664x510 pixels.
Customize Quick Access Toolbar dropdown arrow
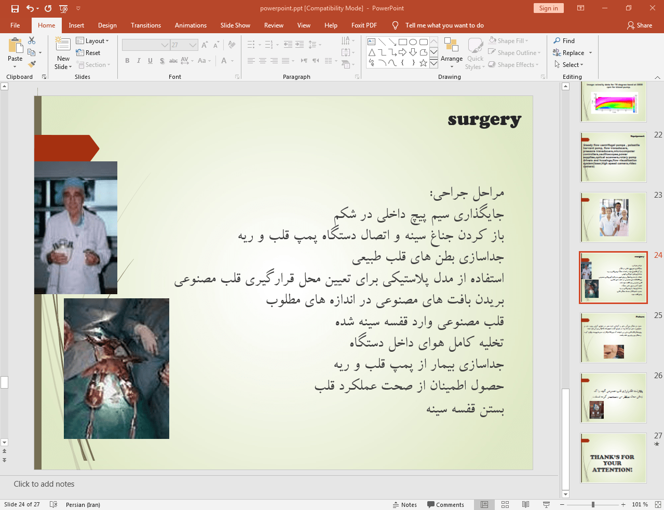point(78,8)
